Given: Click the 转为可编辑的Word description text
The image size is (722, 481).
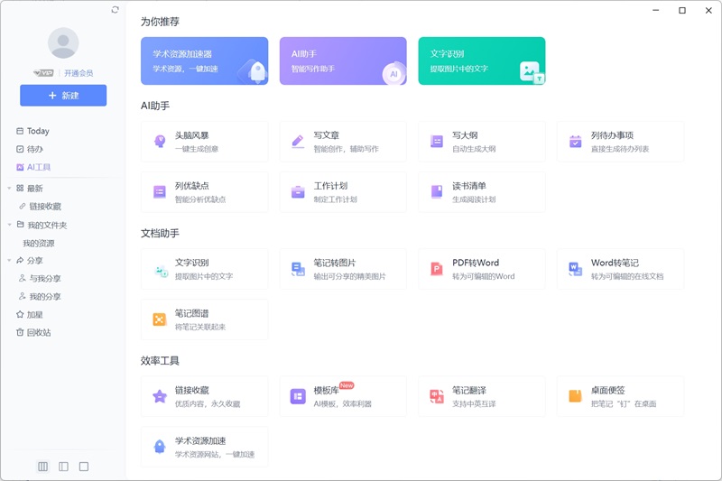Looking at the screenshot, I should coord(484,277).
